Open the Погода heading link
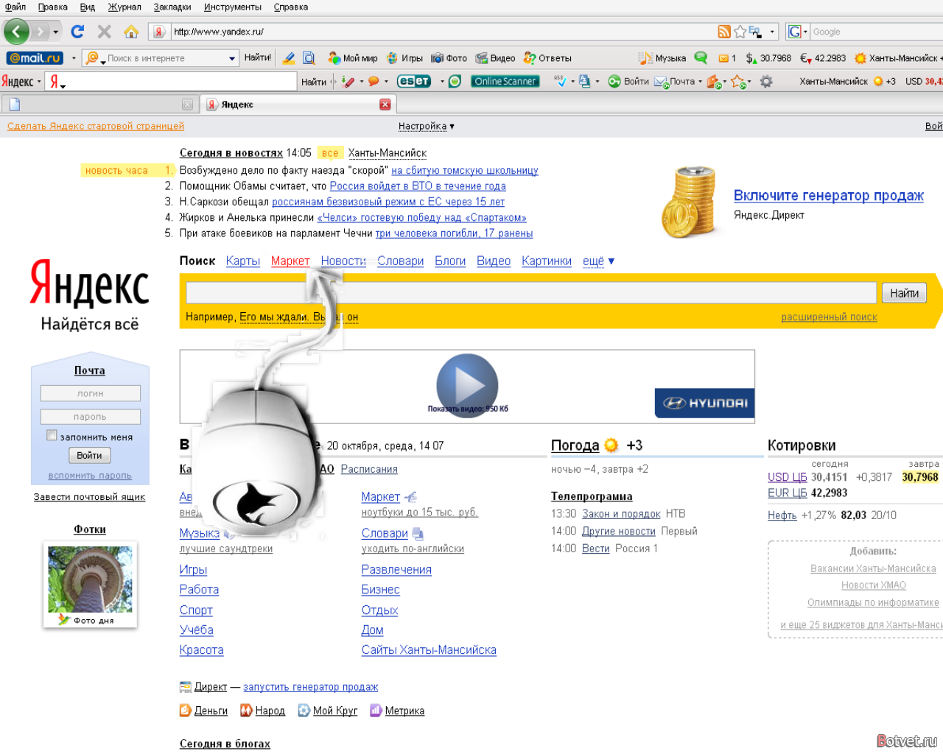The height and width of the screenshot is (754, 943). pyautogui.click(x=575, y=445)
